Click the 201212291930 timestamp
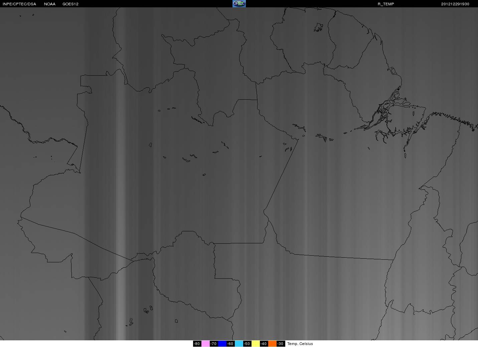This screenshot has height=347, width=478. (455, 4)
